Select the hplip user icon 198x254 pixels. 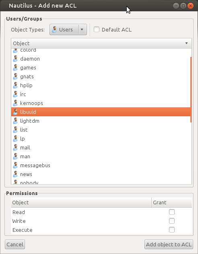click(x=15, y=85)
